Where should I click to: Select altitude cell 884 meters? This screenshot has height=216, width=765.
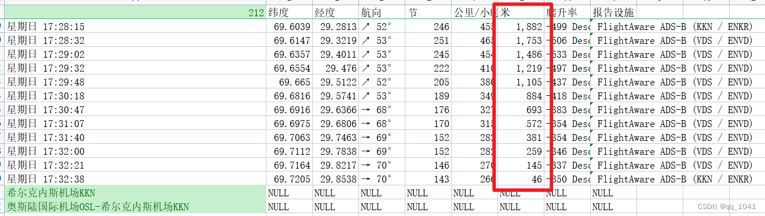(x=521, y=96)
